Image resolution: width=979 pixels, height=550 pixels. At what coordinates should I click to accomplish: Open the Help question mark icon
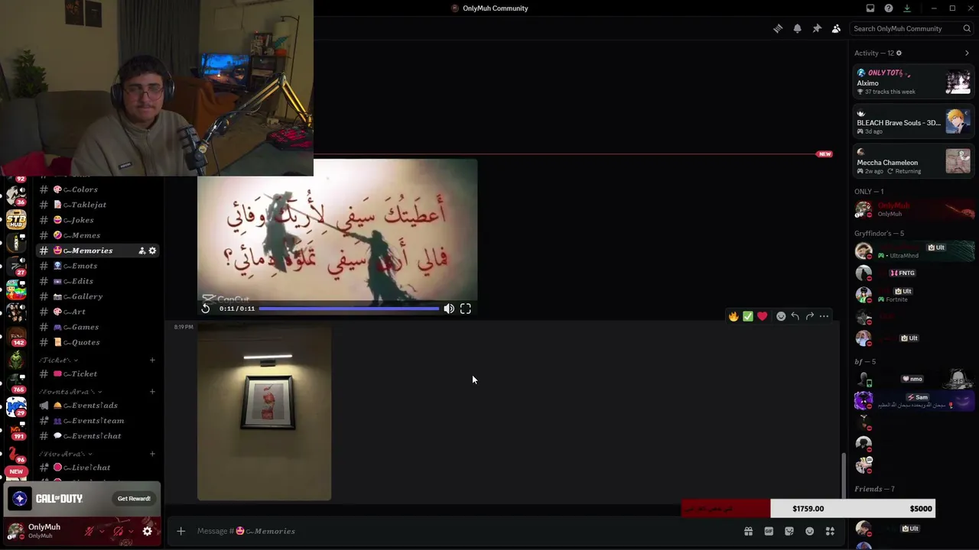889,8
